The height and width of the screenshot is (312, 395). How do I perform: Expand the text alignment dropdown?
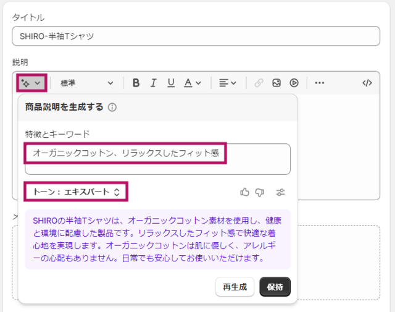click(228, 83)
